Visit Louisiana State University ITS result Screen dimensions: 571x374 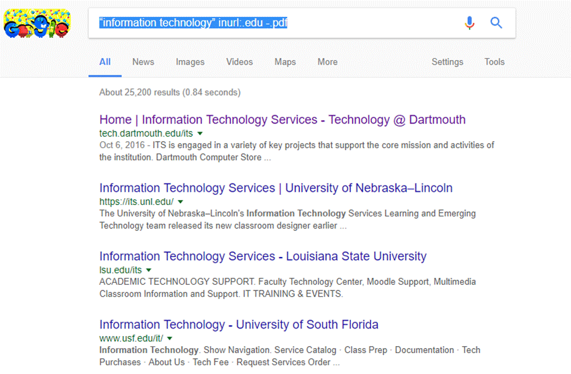263,256
